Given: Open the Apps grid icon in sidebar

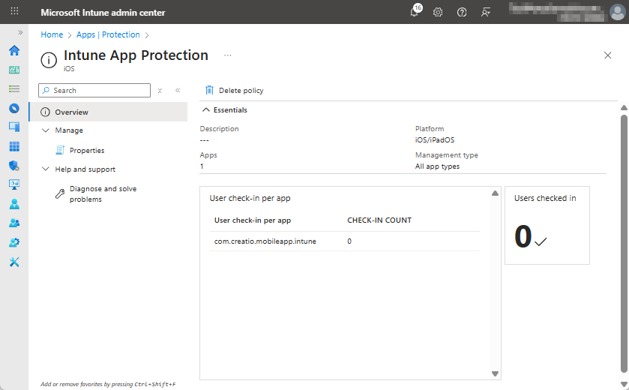Looking at the screenshot, I should 14,146.
